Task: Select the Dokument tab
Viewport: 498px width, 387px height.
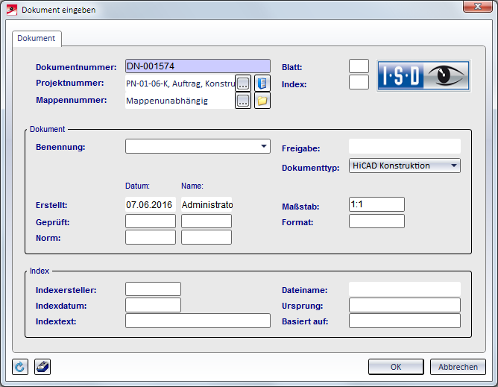Action: click(37, 38)
